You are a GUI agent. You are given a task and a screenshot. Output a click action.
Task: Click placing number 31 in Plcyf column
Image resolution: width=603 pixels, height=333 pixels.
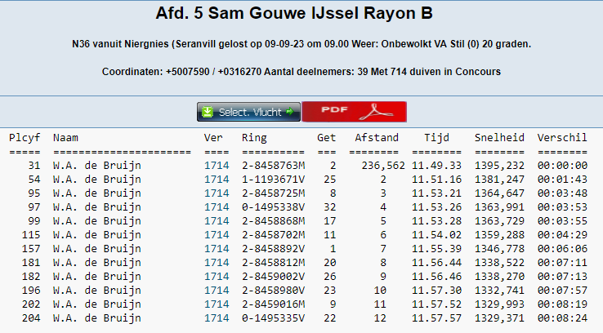coord(33,166)
